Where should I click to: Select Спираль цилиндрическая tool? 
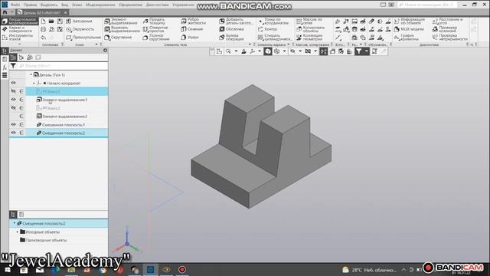[275, 38]
